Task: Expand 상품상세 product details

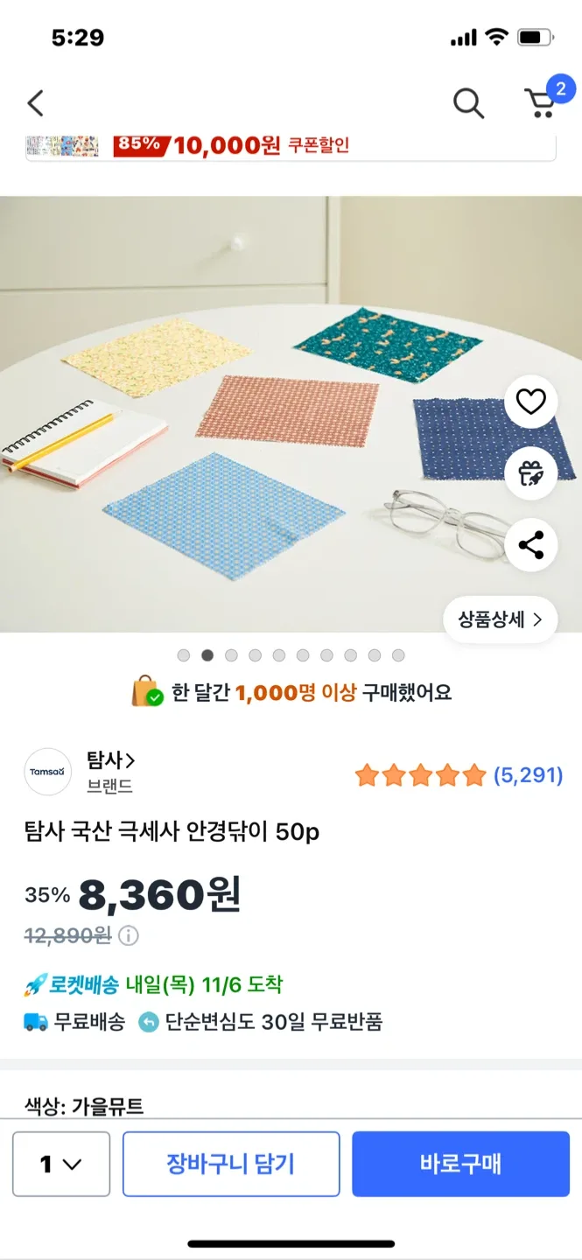Action: [500, 620]
